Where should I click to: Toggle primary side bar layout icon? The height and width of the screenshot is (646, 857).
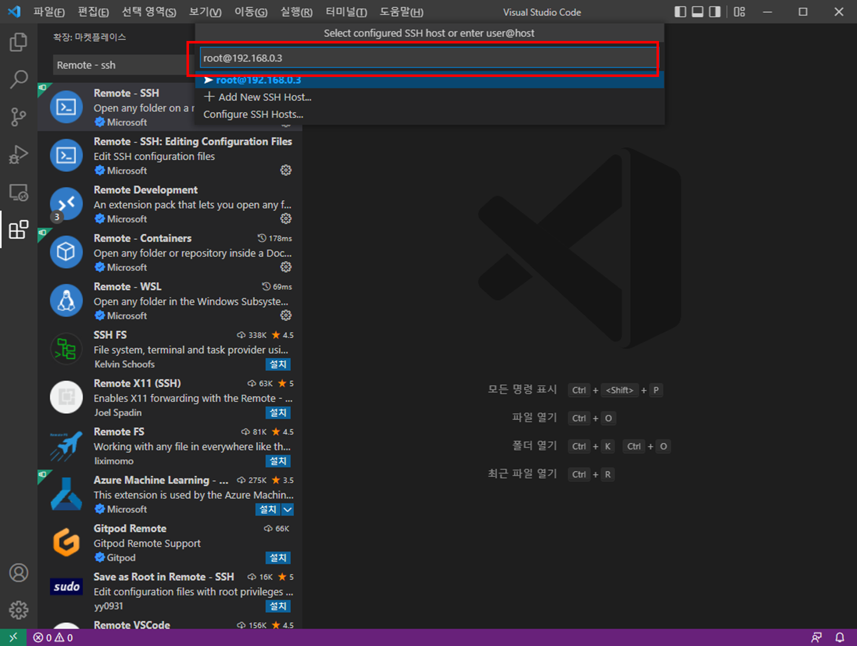pos(680,12)
